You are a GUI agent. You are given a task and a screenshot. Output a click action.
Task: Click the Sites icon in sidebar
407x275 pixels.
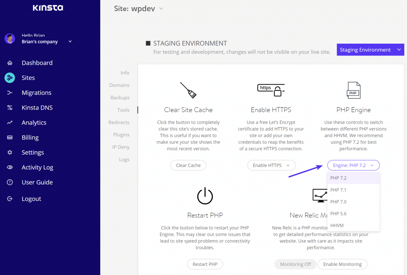click(x=10, y=78)
